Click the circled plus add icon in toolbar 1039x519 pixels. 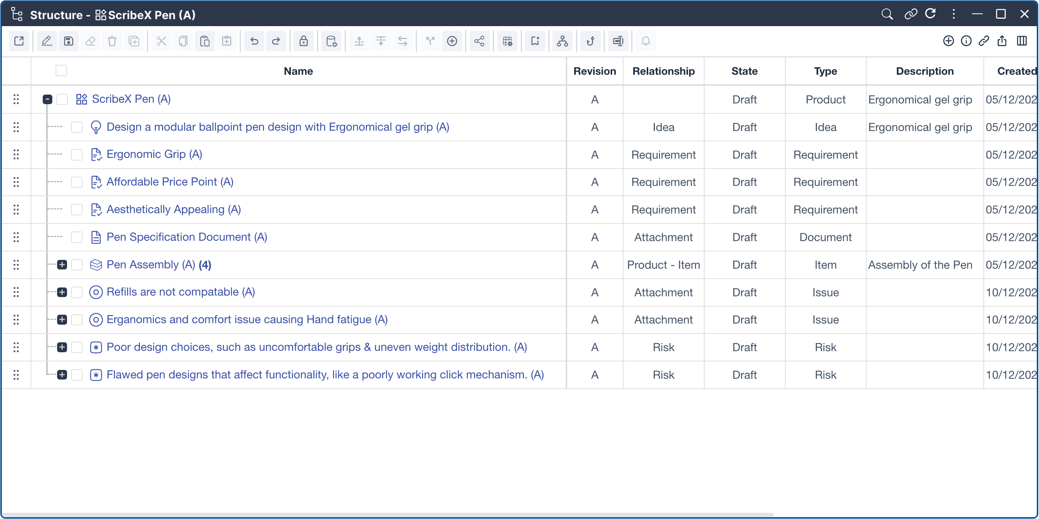click(452, 41)
